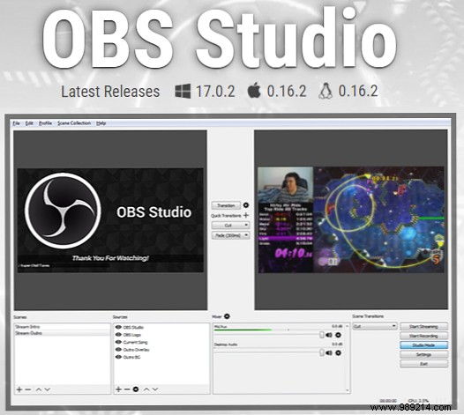
Task: Toggle Studio Mode button
Action: [423, 345]
